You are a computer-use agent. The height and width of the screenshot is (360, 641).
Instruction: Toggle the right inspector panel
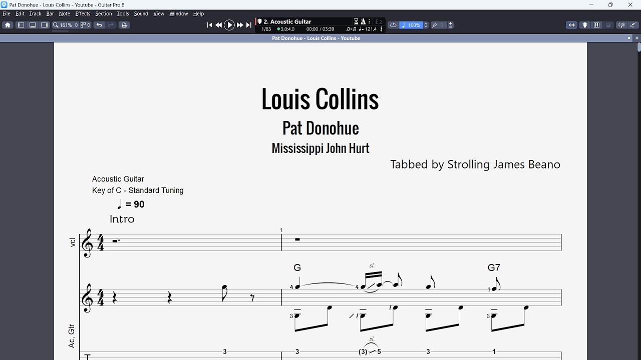[45, 25]
